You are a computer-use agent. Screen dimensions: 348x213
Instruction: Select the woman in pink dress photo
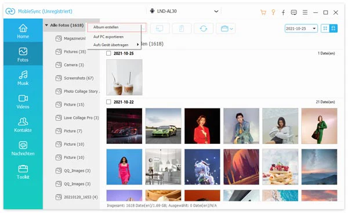[x=124, y=167]
